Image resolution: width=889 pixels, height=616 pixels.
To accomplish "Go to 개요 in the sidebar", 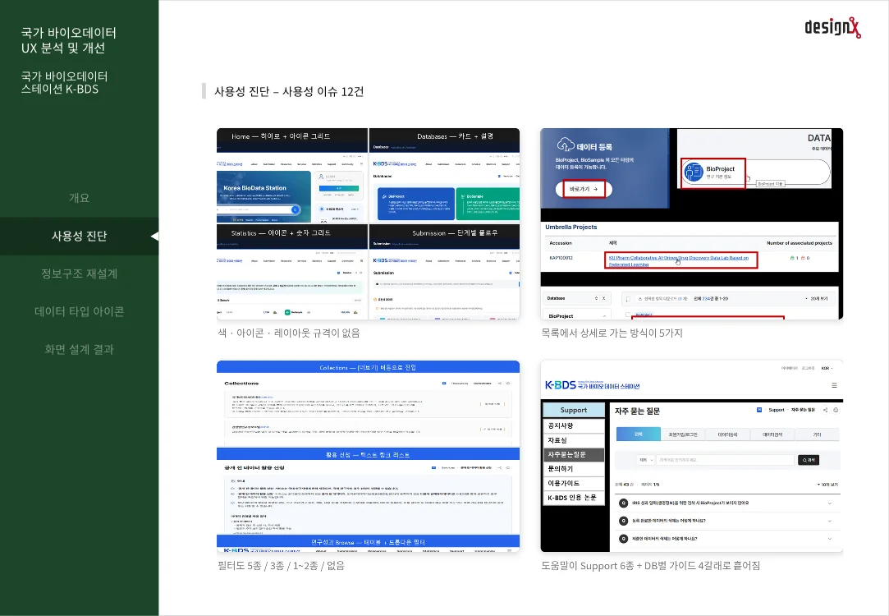I will click(x=79, y=198).
